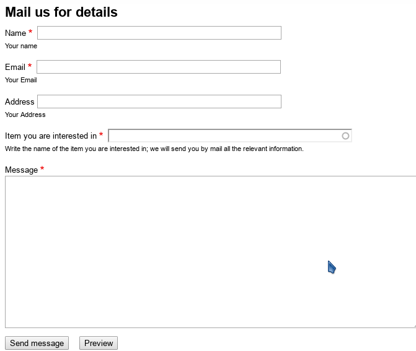Click the red required asterisk beside Name

click(30, 32)
